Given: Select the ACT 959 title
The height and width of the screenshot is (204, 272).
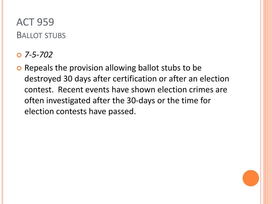Looking at the screenshot, I should (35, 22).
